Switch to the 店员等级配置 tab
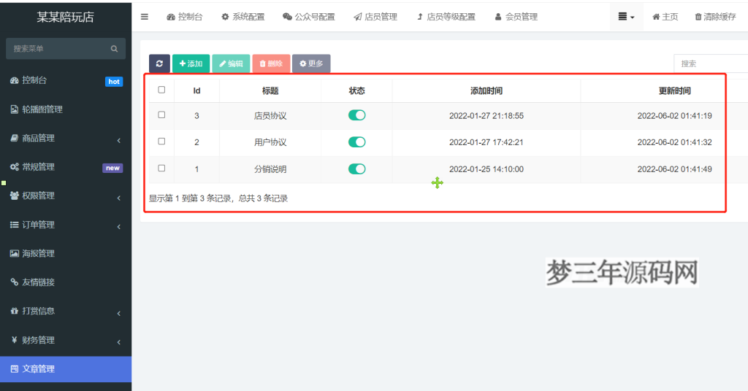Image resolution: width=748 pixels, height=391 pixels. coord(446,17)
